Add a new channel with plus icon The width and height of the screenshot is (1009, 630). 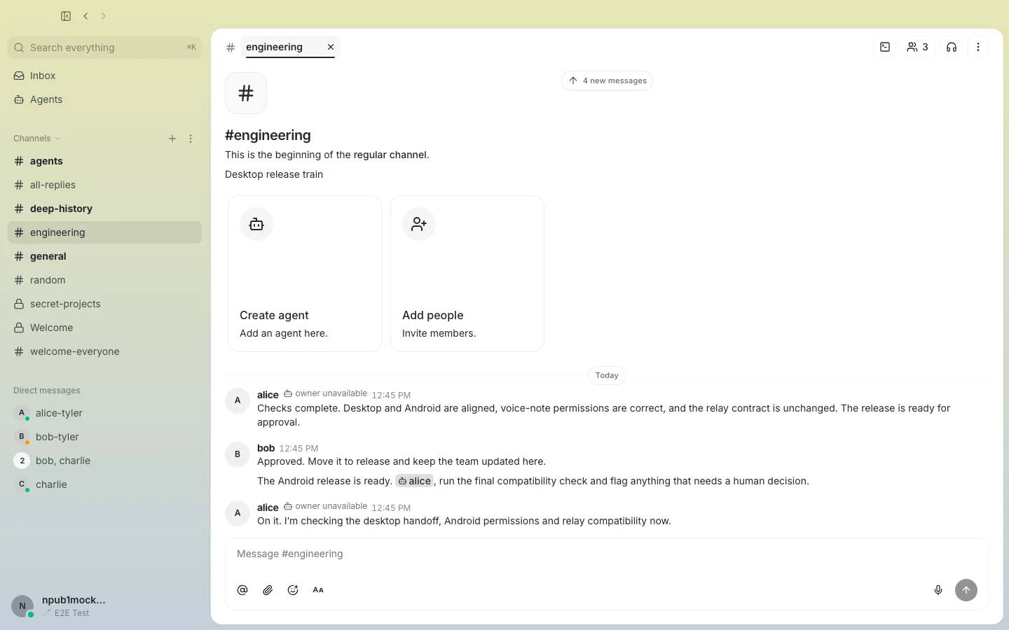(x=172, y=139)
